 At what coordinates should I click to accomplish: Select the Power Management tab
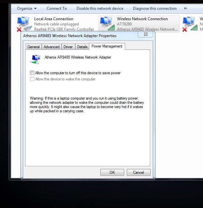point(107,46)
